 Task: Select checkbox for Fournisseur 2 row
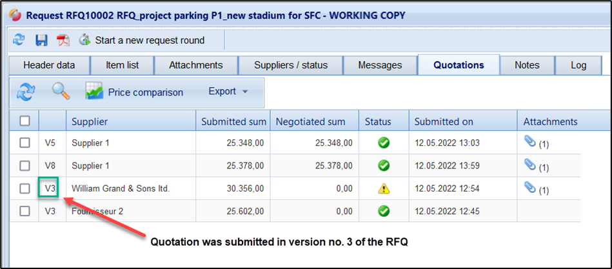[x=25, y=211]
